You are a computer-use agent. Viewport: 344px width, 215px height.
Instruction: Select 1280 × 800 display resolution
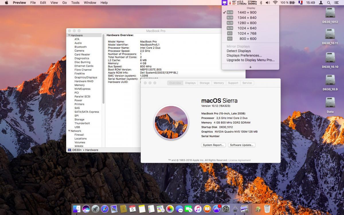click(x=247, y=23)
